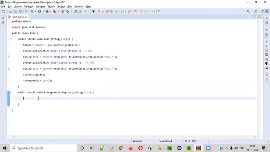Viewport: 270px width, 152px height.
Task: Open the New Java Class dropdown arrow
Action: (71, 11)
